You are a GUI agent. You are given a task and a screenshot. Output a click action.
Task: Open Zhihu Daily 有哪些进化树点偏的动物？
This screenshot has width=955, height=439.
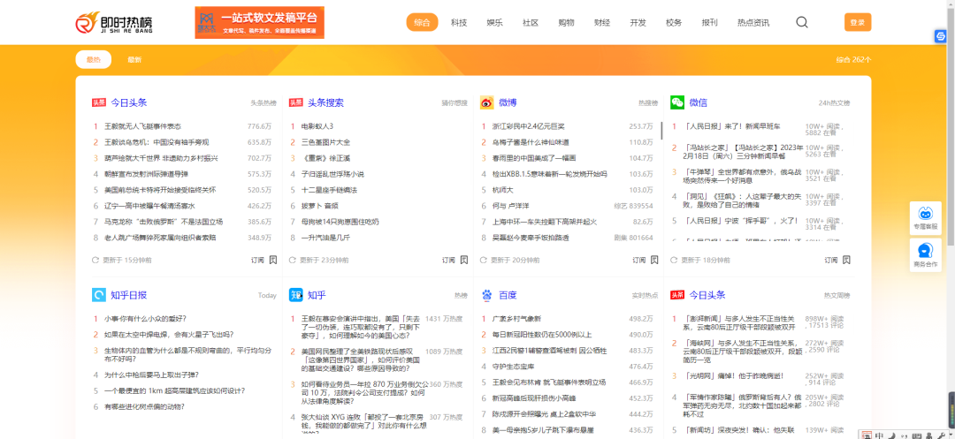tap(144, 407)
